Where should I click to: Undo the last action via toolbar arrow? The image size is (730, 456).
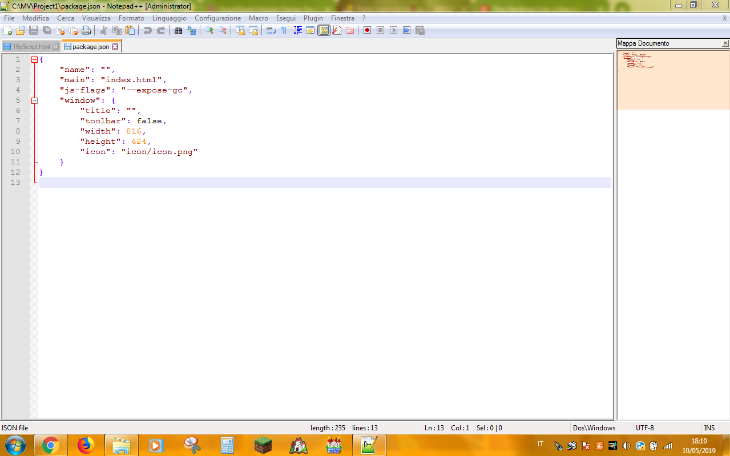tap(148, 30)
